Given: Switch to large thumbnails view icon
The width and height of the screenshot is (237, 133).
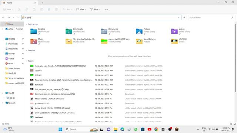Looking at the screenshot, I should [x=234, y=124].
